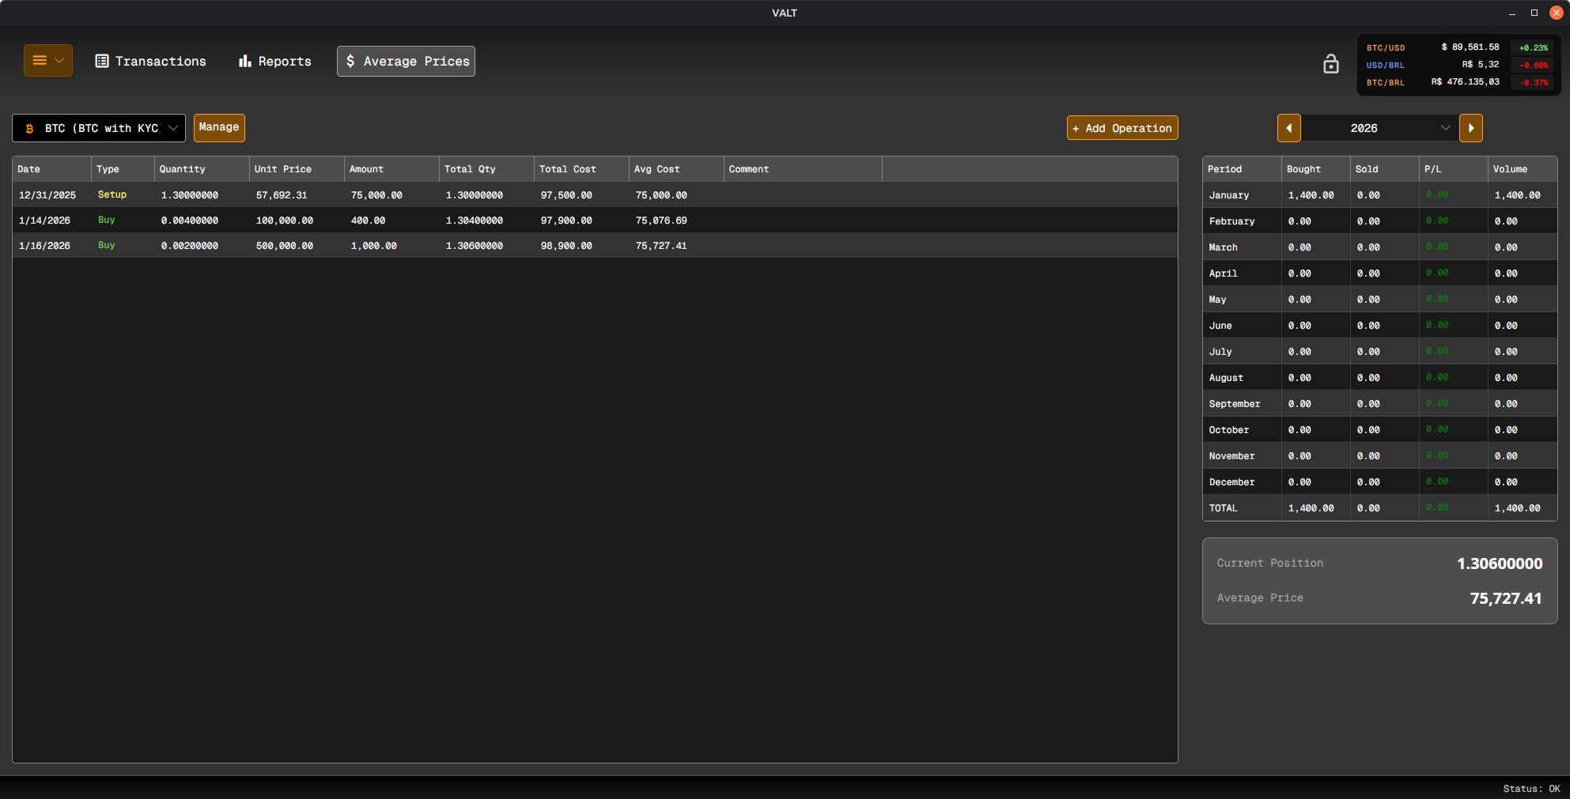Screen dimensions: 1570x799
Task: Open the Transactions tab
Action: (x=150, y=62)
